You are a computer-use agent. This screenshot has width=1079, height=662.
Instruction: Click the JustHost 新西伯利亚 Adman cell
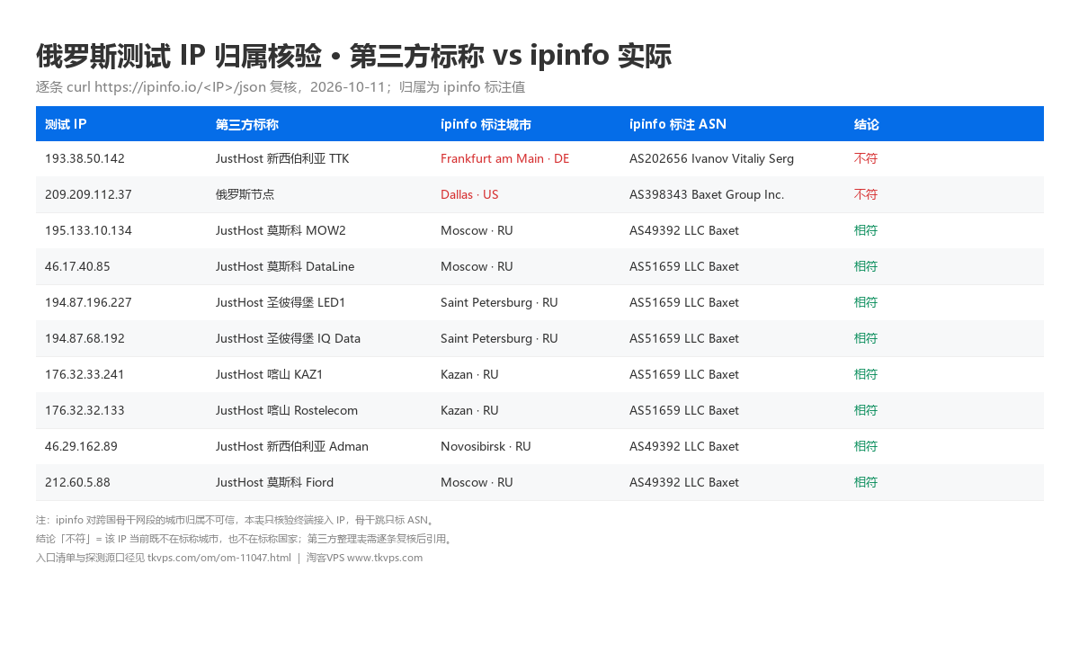click(292, 446)
